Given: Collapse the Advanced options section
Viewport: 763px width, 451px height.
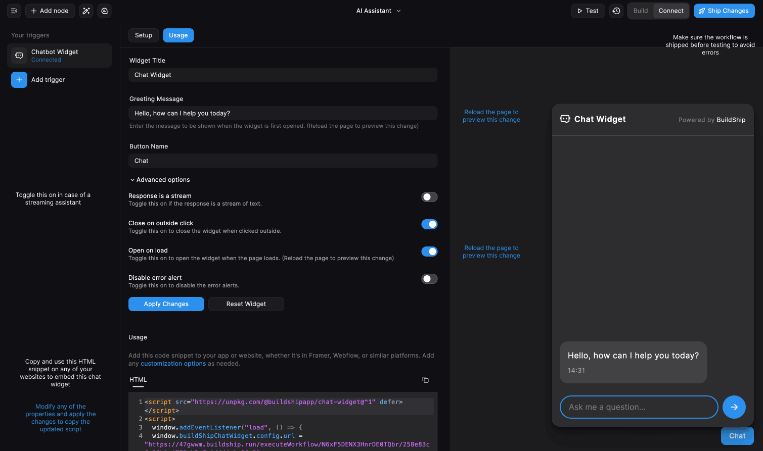Looking at the screenshot, I should 160,180.
